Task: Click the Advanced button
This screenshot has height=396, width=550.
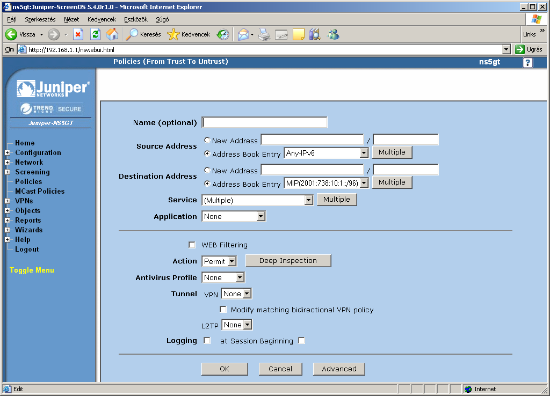Action: 339,369
